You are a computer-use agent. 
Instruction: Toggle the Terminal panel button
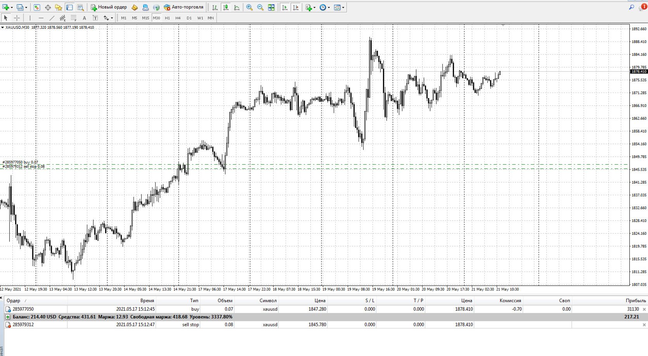tap(69, 7)
